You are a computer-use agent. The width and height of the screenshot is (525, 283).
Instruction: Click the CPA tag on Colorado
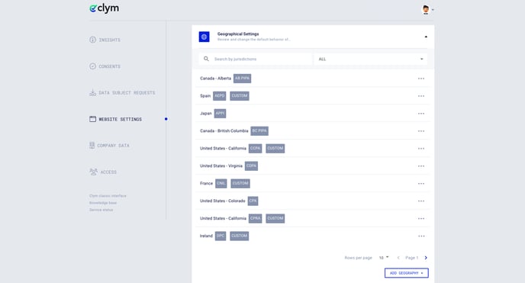pyautogui.click(x=253, y=201)
